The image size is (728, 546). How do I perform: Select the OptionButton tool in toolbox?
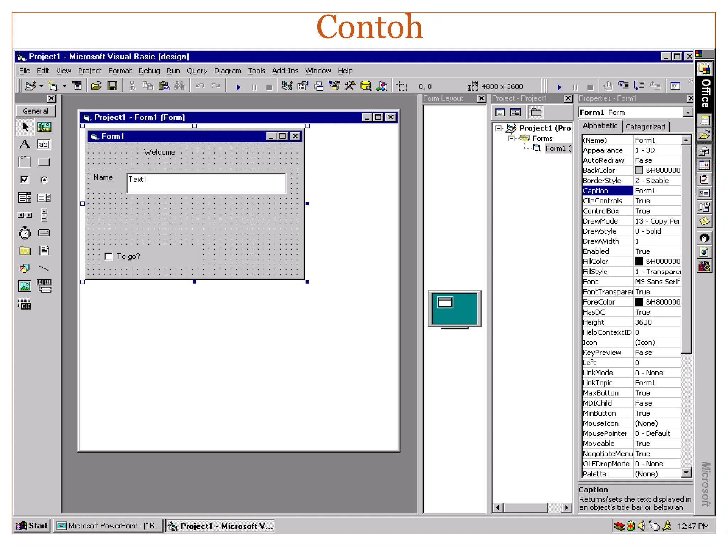coord(44,180)
